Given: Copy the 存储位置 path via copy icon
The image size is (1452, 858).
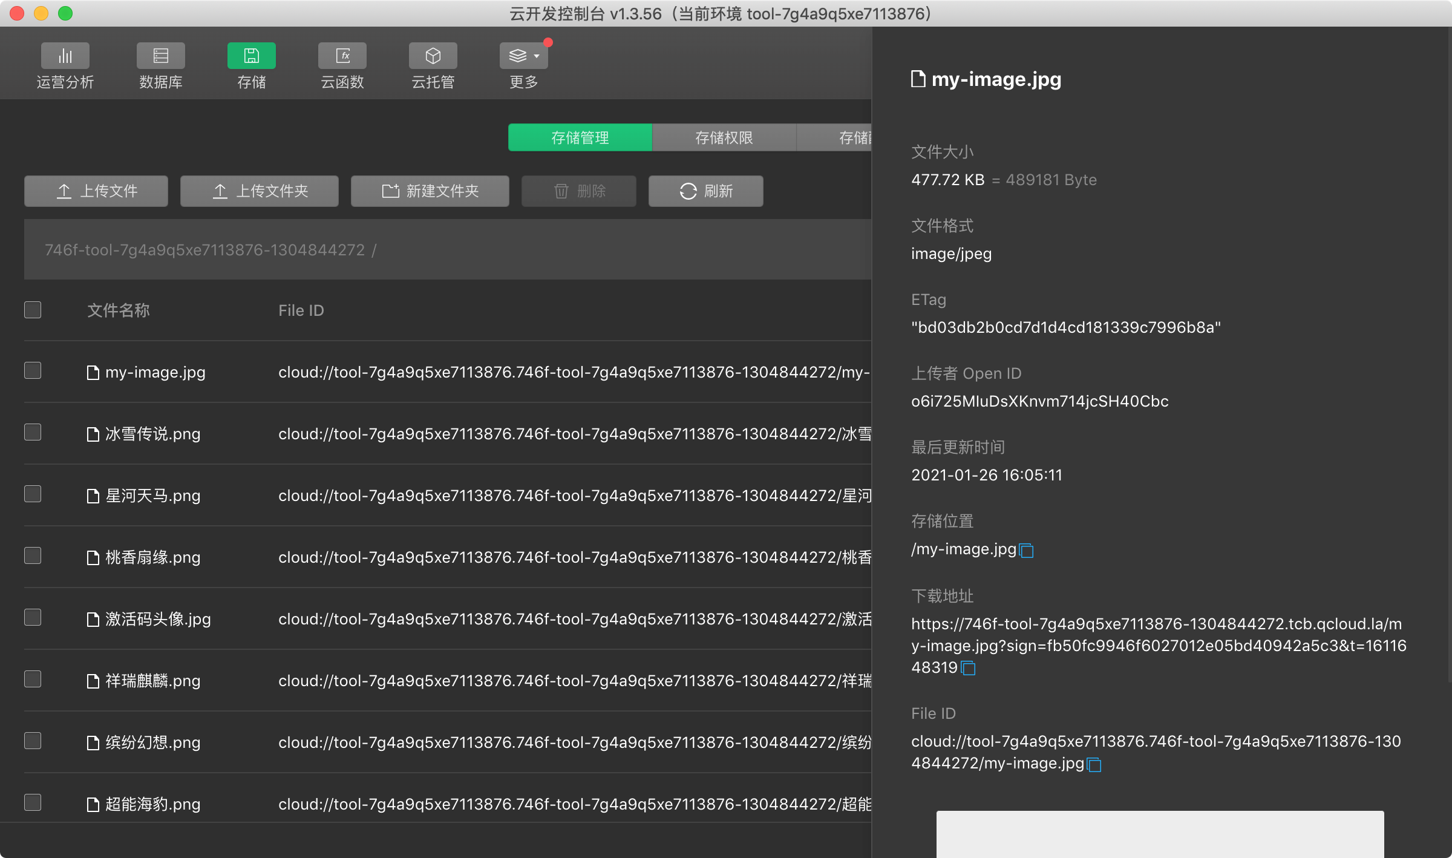Looking at the screenshot, I should [x=1027, y=551].
